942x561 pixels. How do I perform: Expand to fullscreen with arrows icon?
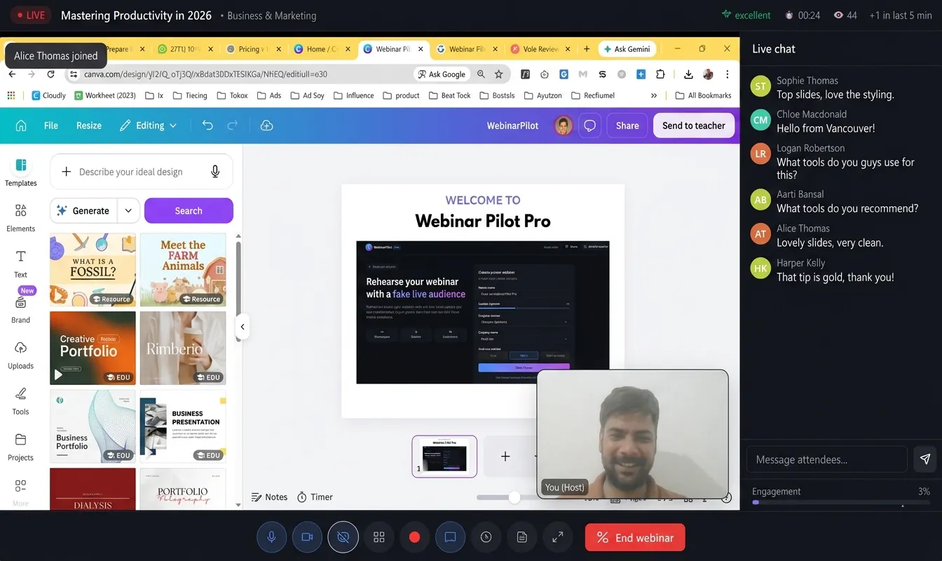(558, 537)
